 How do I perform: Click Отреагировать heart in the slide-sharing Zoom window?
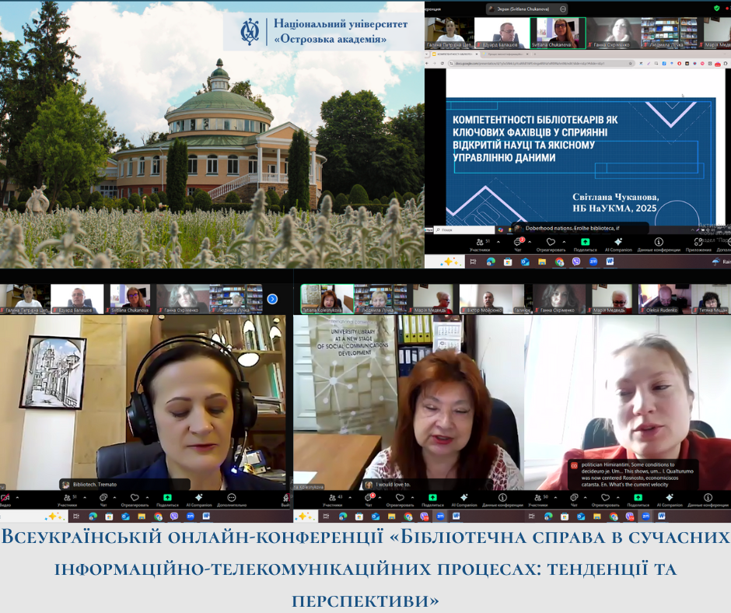(x=551, y=244)
